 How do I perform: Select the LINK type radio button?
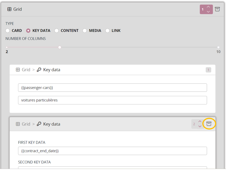pos(107,31)
